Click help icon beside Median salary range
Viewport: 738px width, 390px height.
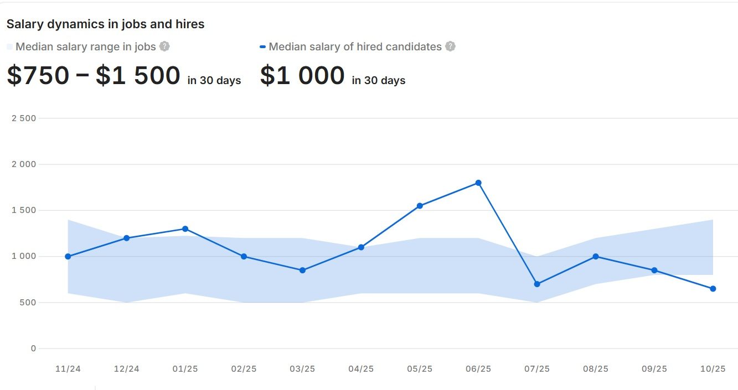[164, 46]
